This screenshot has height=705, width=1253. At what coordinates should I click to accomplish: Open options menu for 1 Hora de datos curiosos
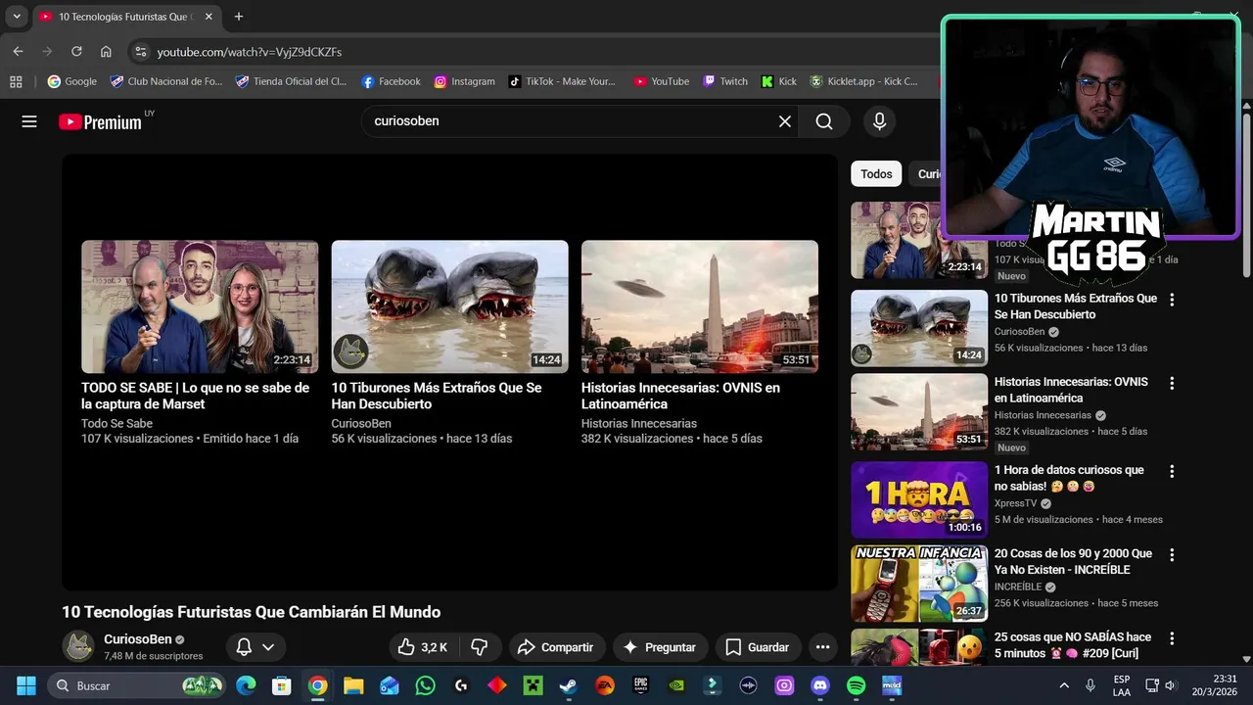(x=1172, y=471)
